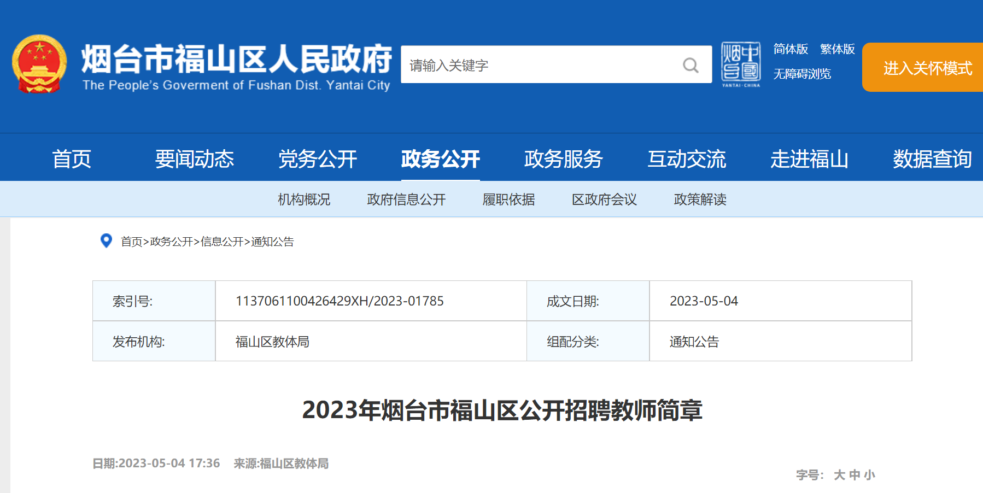Click the national emblem logo

[39, 64]
